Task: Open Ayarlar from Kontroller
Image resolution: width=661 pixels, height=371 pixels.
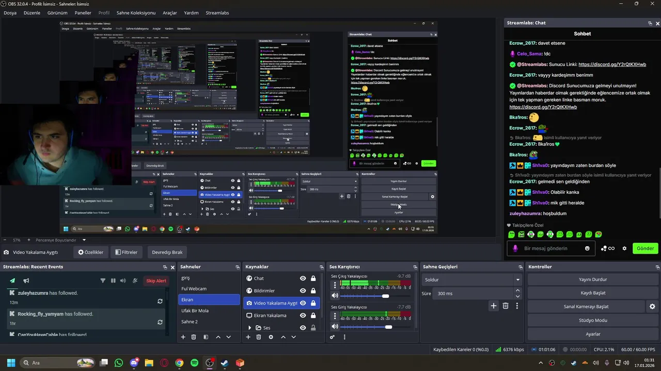Action: [x=593, y=334]
